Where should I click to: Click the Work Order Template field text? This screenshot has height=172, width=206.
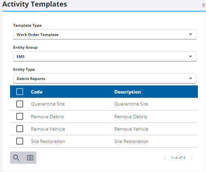[x=37, y=34]
